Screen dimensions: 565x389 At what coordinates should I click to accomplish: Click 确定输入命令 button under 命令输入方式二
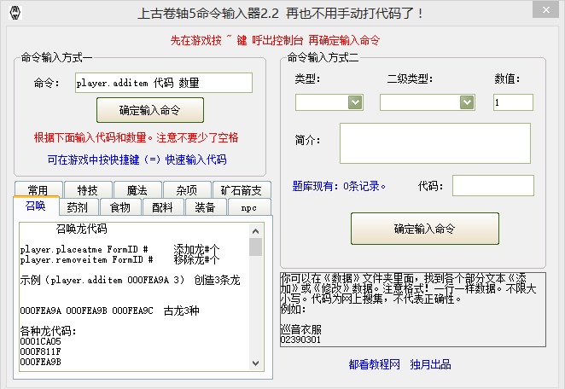(425, 229)
